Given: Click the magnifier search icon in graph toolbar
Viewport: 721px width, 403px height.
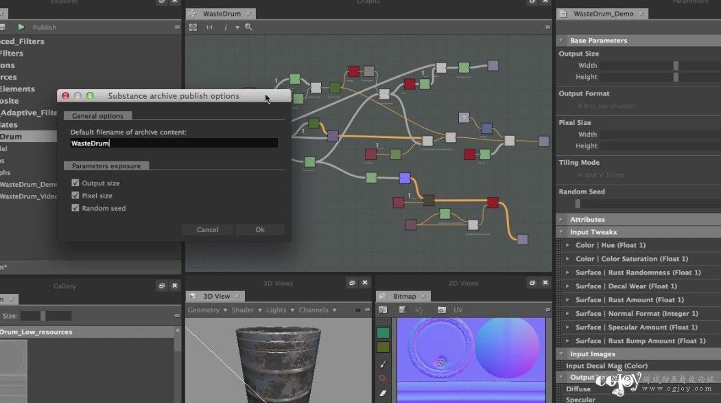Looking at the screenshot, I should [x=249, y=27].
